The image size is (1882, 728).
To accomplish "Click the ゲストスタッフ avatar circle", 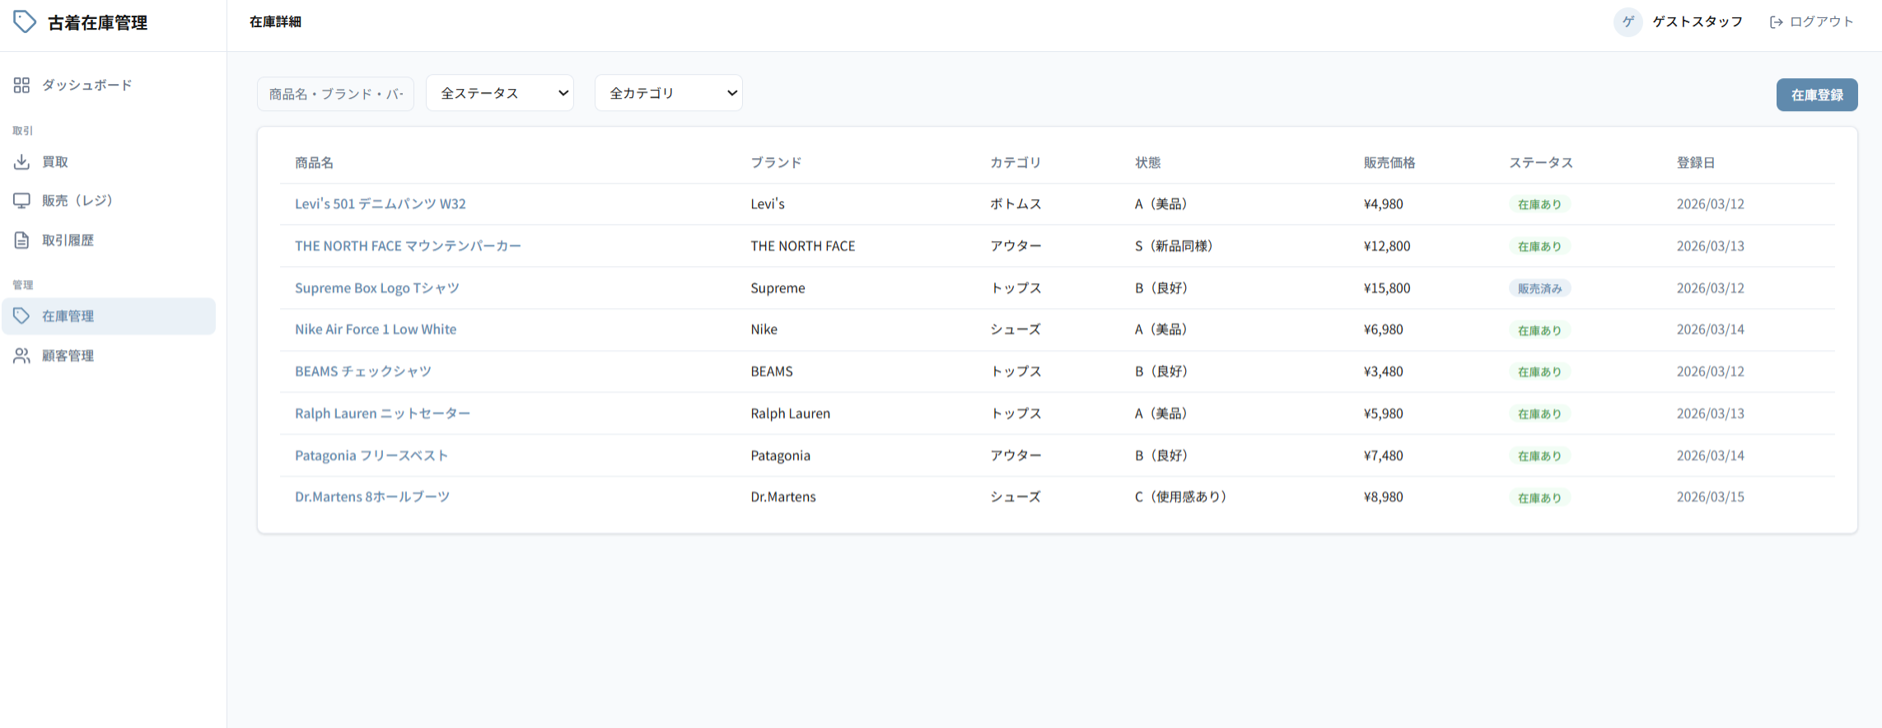I will click(x=1627, y=22).
